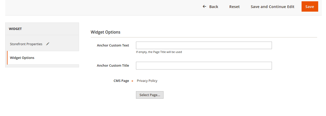Screen dimensions: 326x116
Task: Click the Back arrow icon
Action: pyautogui.click(x=204, y=6)
